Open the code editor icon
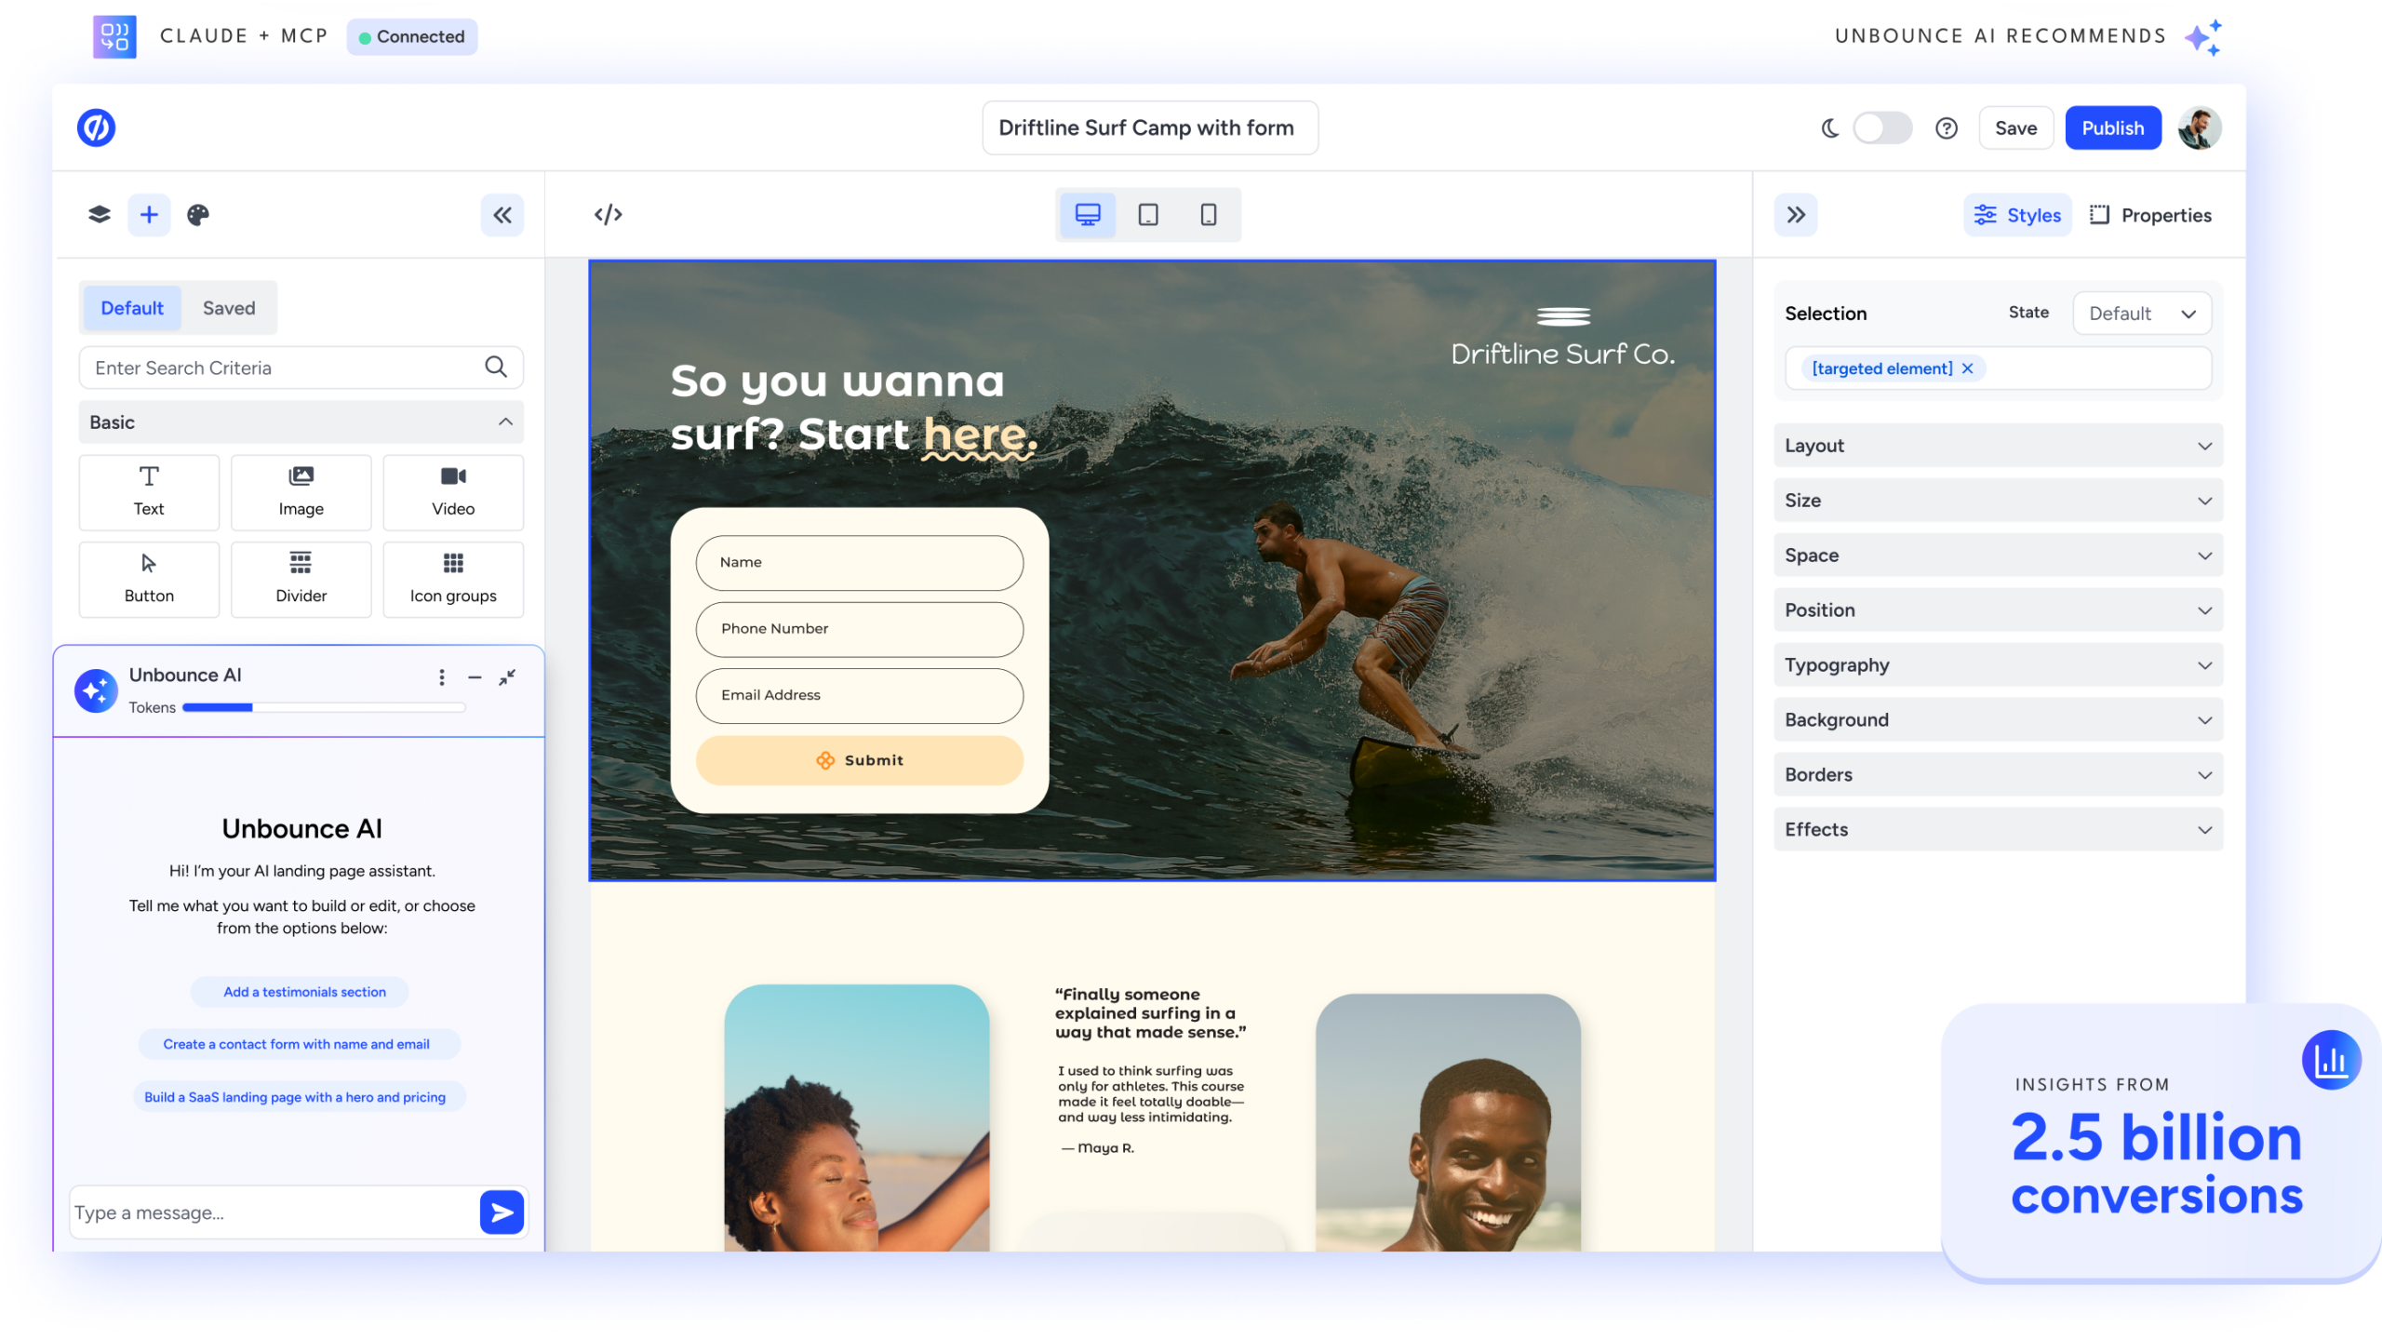Screen dimensions: 2382x1339 [609, 215]
